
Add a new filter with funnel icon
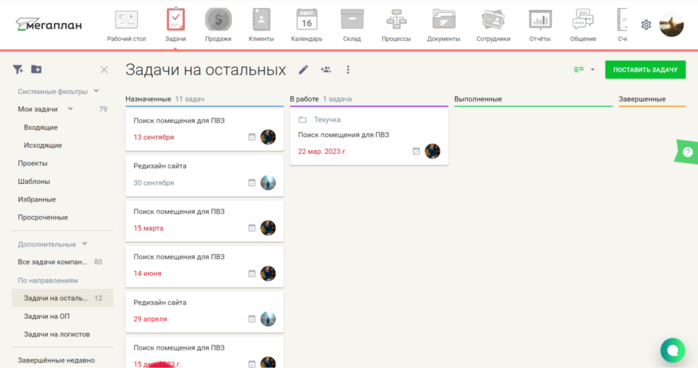18,70
